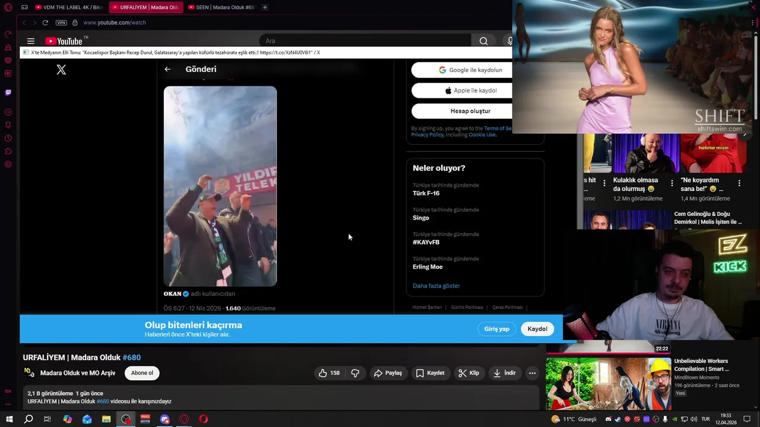760x427 pixels.
Task: Click the OKAN tweet video thumbnail
Action: pyautogui.click(x=220, y=186)
